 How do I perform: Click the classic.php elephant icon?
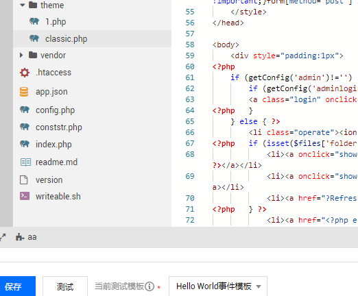[34, 38]
